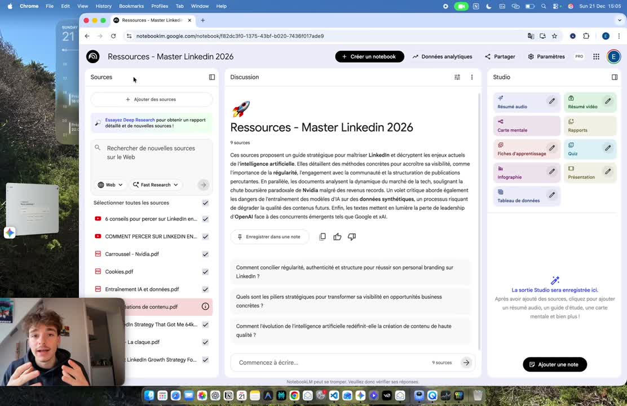Collapse the Sources panel icon

212,77
